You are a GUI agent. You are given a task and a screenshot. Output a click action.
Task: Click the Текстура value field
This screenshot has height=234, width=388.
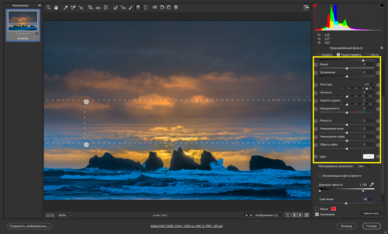point(368,85)
